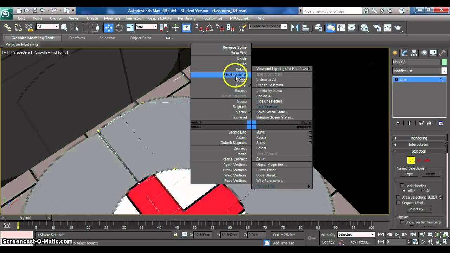The image size is (450, 253).
Task: Toggle the Lock Handles checkbox
Action: [402, 186]
